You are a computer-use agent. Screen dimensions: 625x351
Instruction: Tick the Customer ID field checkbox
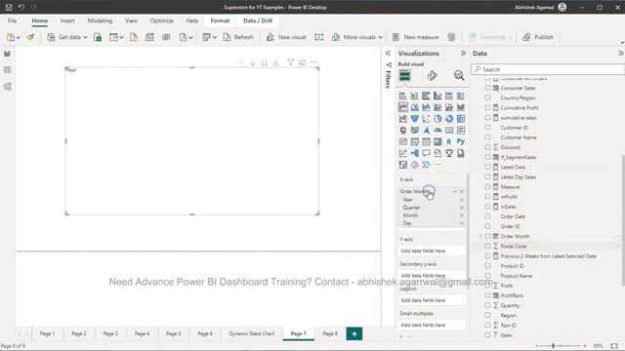click(487, 128)
